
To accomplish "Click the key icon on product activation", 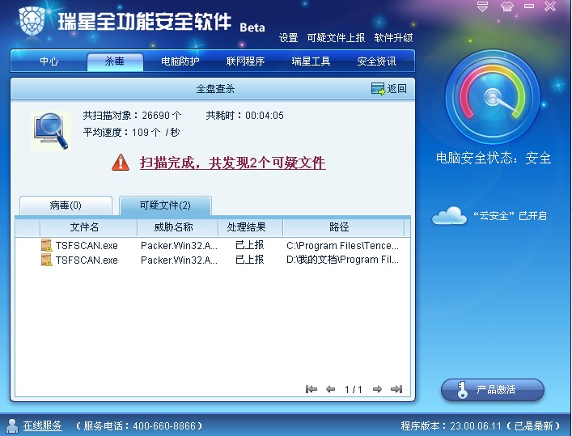I will click(462, 390).
